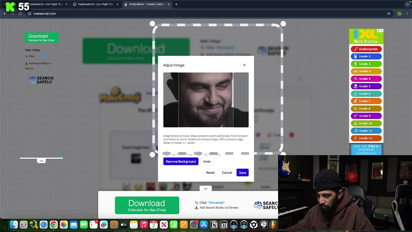This screenshot has width=412, height=232.
Task: Select Grade 5 in the IXL ad
Action: 366,86
